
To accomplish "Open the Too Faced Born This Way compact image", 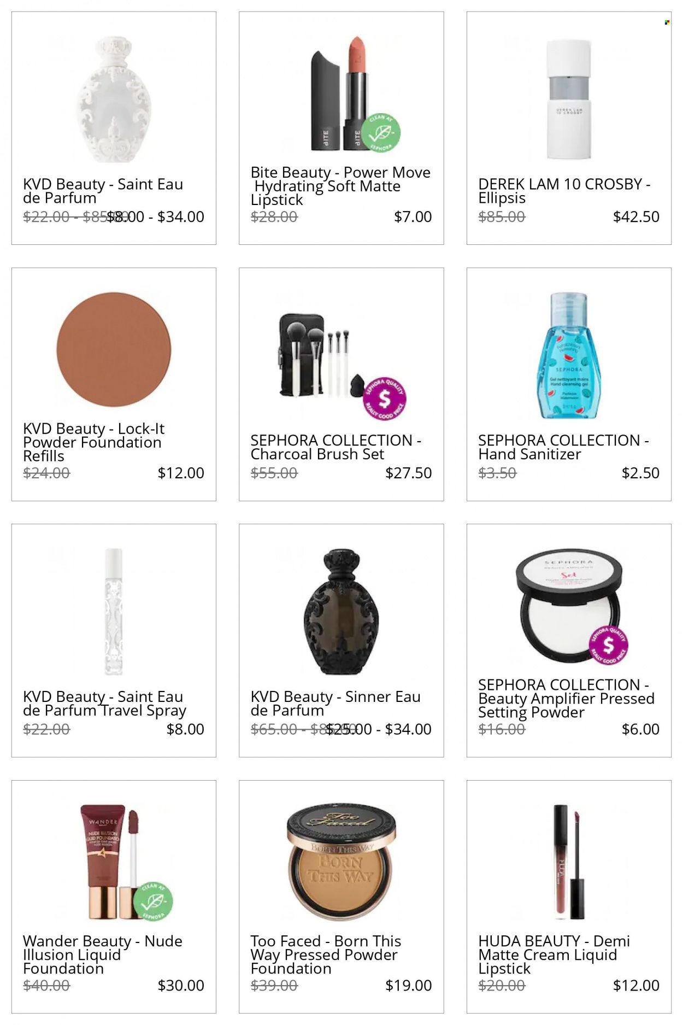I will [x=341, y=862].
